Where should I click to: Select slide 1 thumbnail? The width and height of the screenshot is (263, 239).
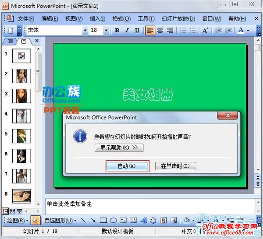tap(21, 56)
